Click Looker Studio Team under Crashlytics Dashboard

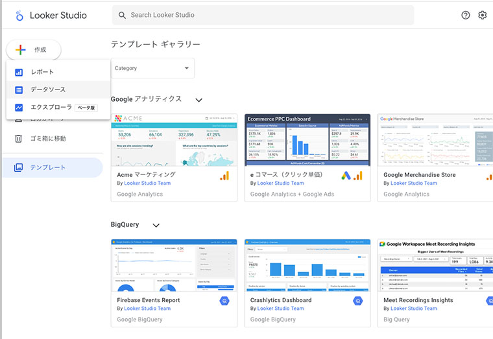[x=280, y=309]
